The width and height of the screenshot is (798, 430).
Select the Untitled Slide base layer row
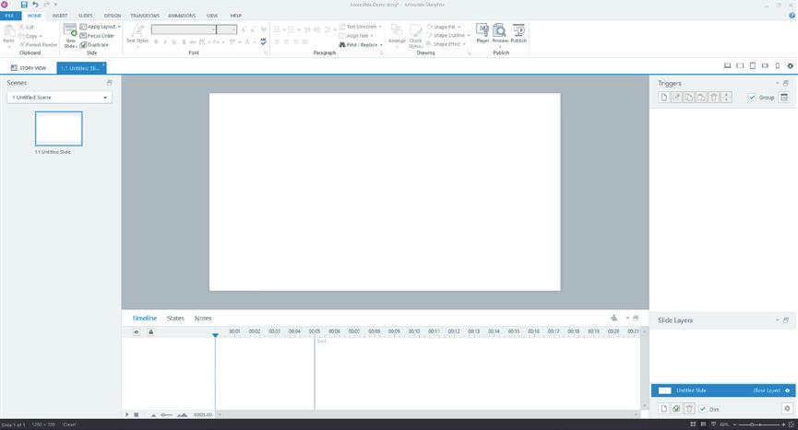tap(723, 390)
